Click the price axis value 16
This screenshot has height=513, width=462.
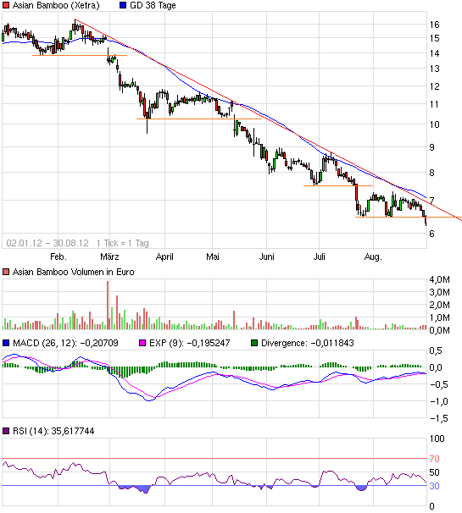pyautogui.click(x=435, y=25)
